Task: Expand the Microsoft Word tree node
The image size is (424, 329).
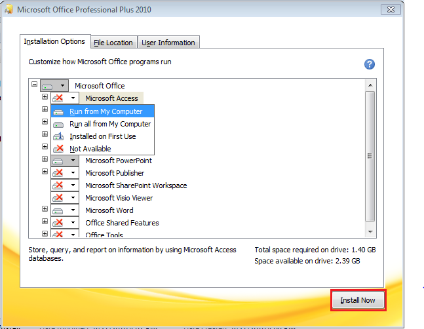Action: pos(45,208)
